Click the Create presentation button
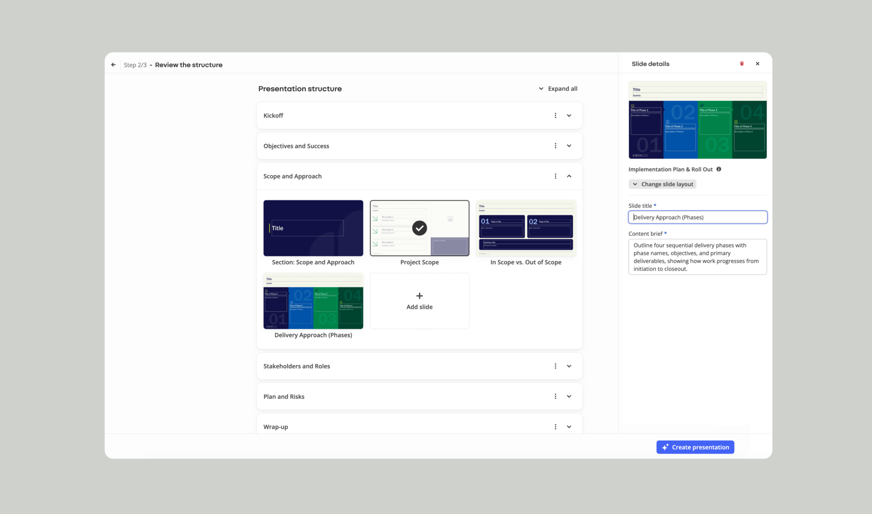Image resolution: width=872 pixels, height=514 pixels. tap(695, 447)
